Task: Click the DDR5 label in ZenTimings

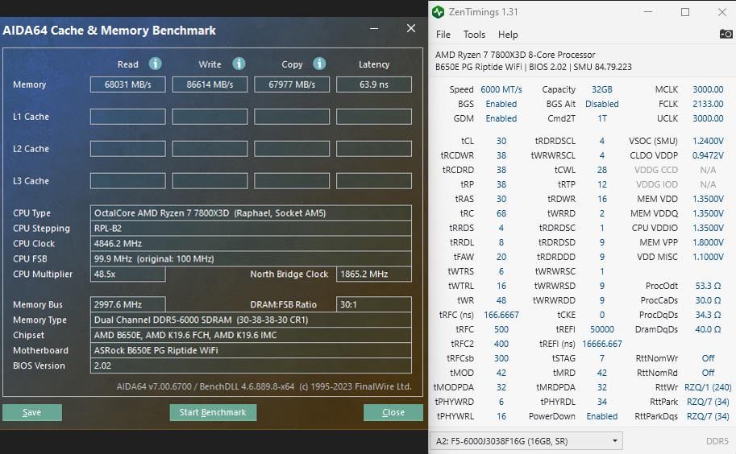Action: 717,441
